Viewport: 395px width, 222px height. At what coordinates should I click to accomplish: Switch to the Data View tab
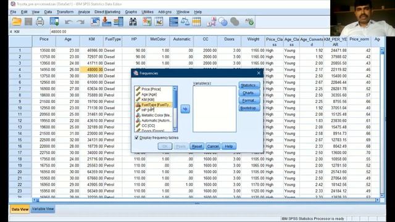click(20, 209)
